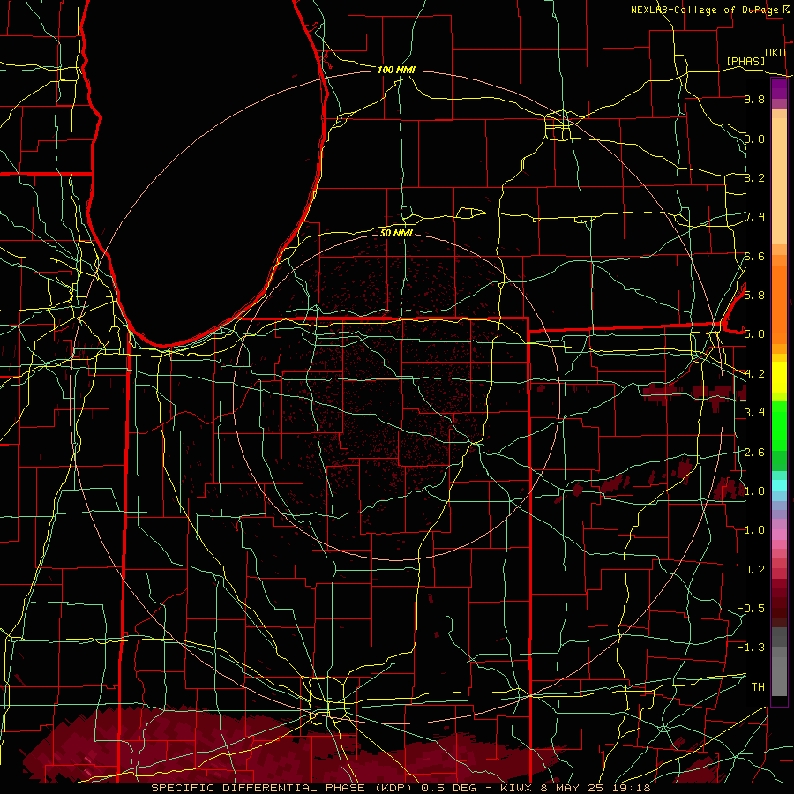Screen dimensions: 794x794
Task: Click the yellow band of the color bar
Action: (x=779, y=378)
